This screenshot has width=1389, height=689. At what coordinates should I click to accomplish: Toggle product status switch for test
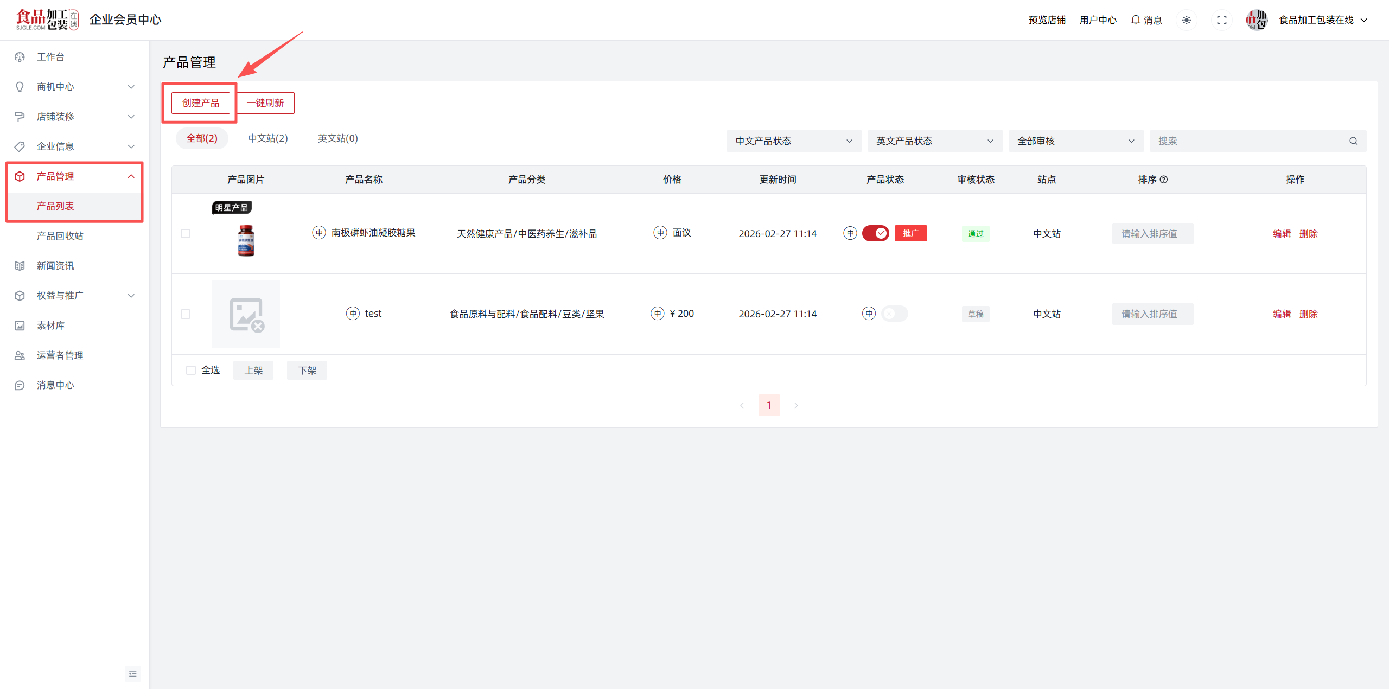click(x=894, y=314)
